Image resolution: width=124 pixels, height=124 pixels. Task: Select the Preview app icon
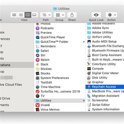[38, 33]
